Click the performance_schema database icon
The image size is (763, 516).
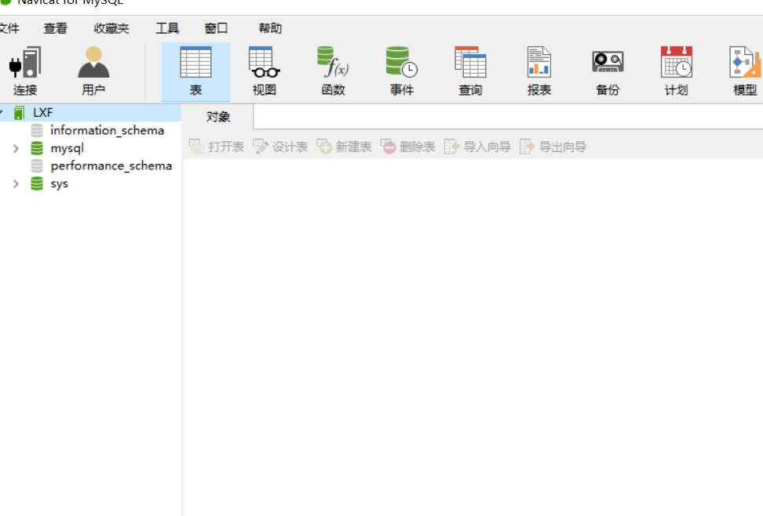pyautogui.click(x=37, y=165)
